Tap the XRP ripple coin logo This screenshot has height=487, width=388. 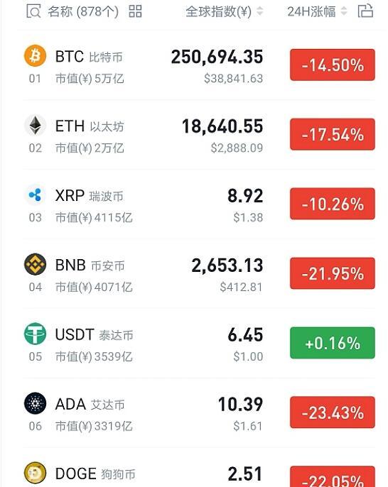point(35,195)
